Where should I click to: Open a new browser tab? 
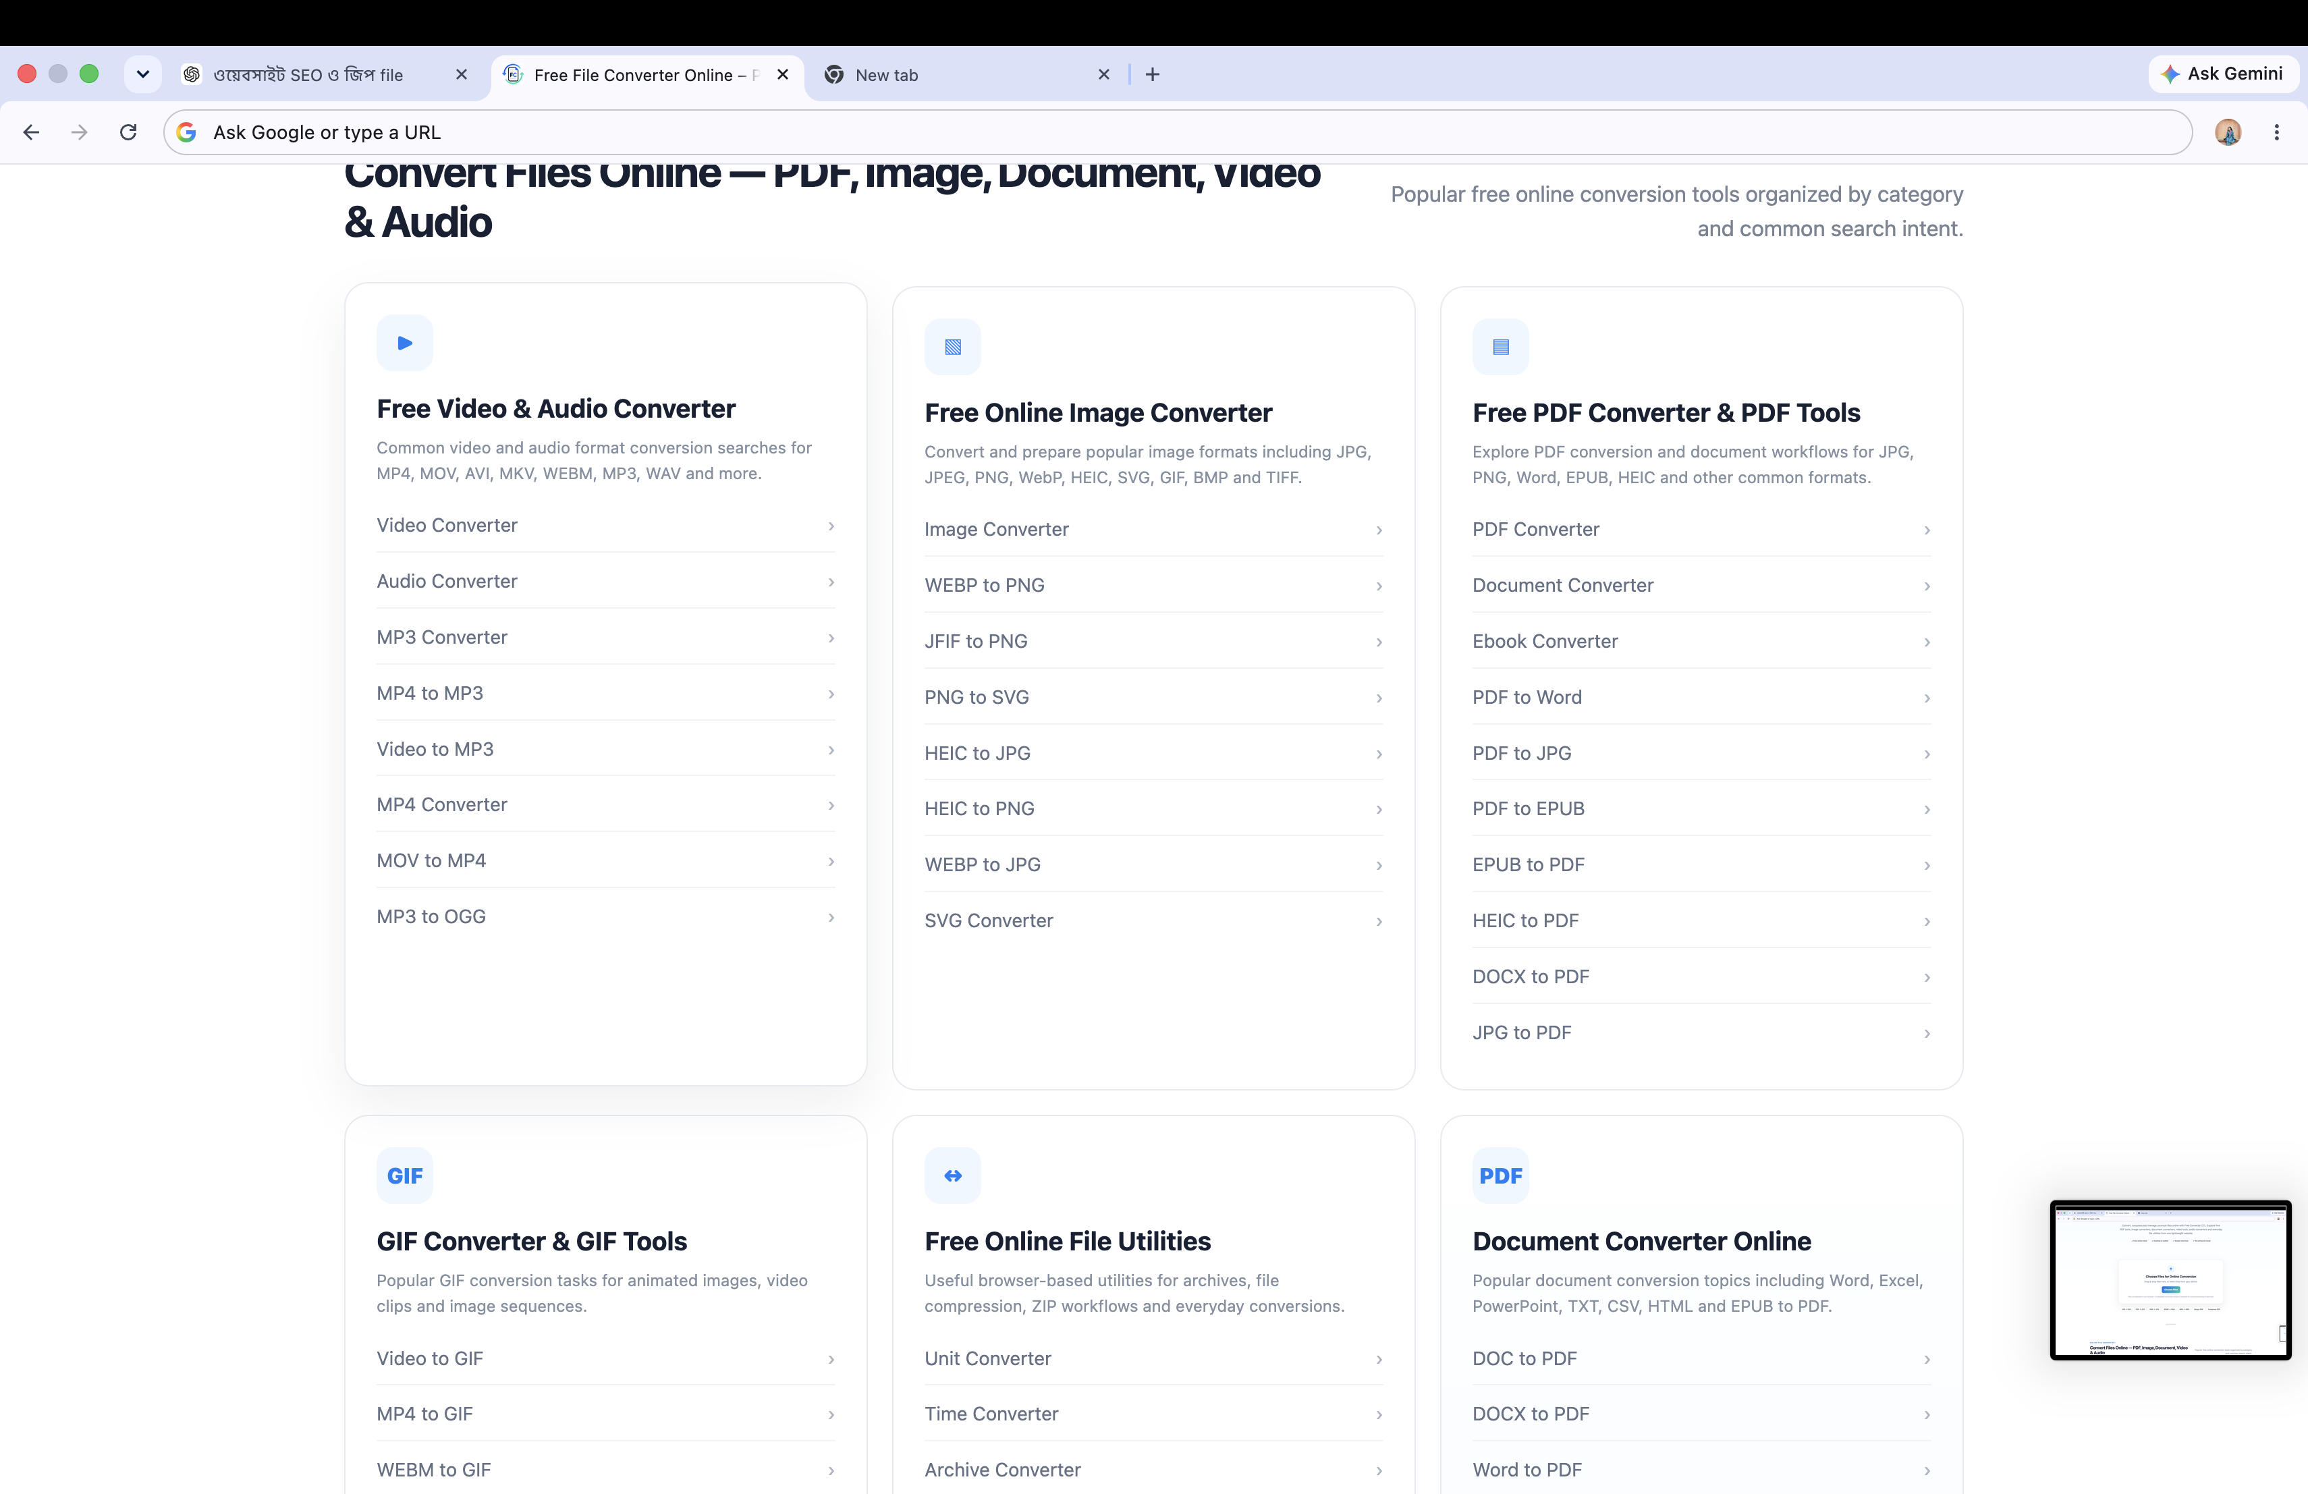1152,75
